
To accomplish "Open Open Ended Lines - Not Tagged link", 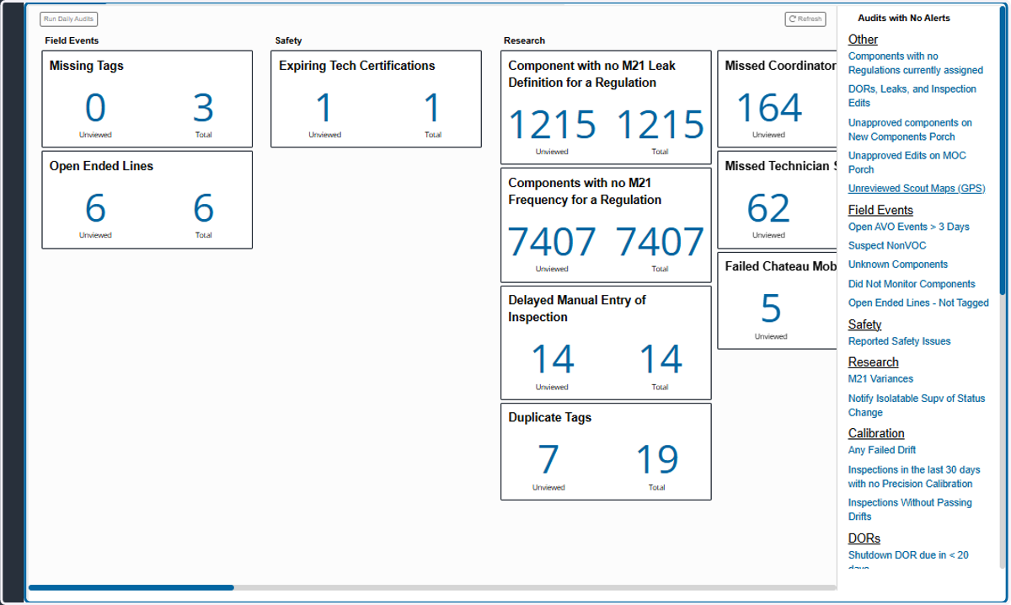I will 918,302.
